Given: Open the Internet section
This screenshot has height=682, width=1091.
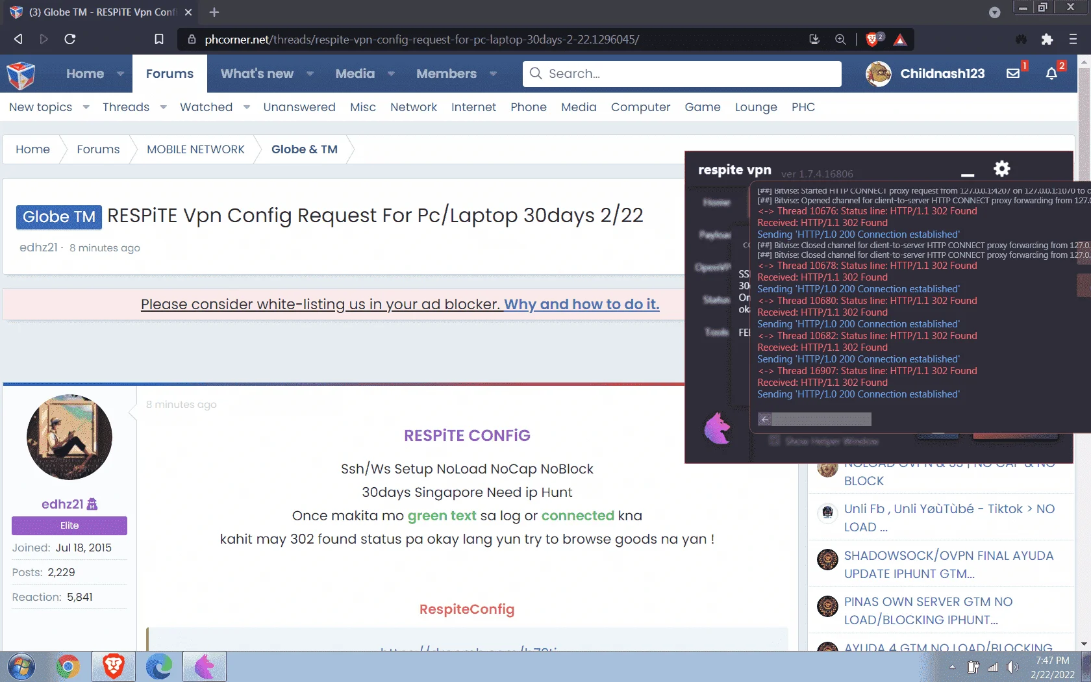Looking at the screenshot, I should (x=473, y=107).
